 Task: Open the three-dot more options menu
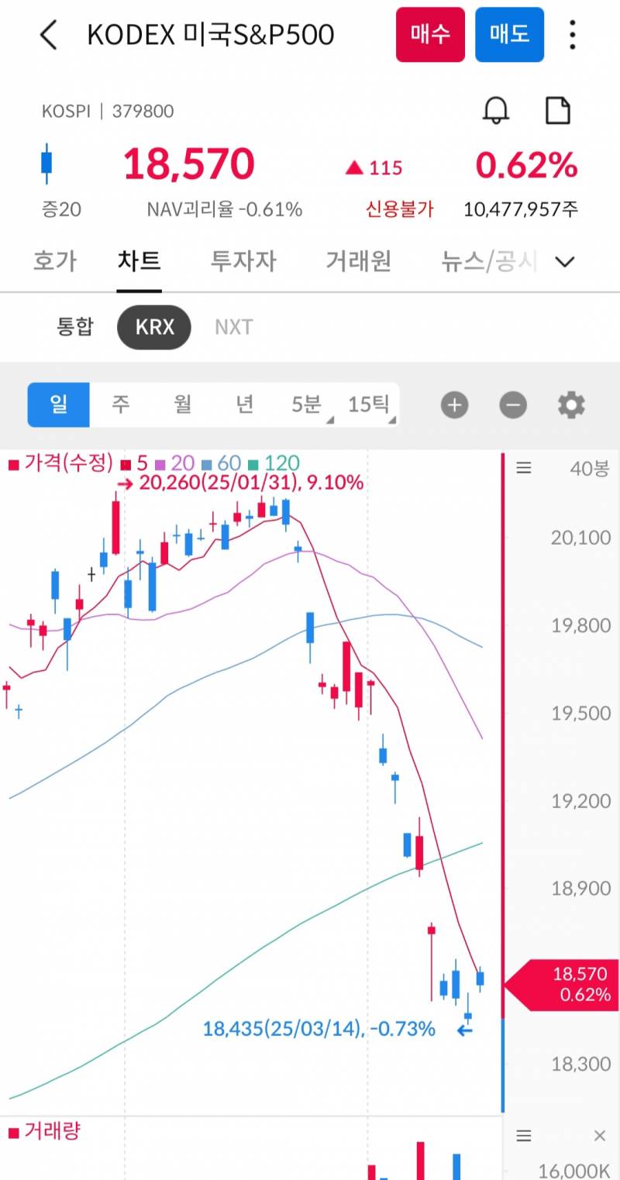coord(573,36)
